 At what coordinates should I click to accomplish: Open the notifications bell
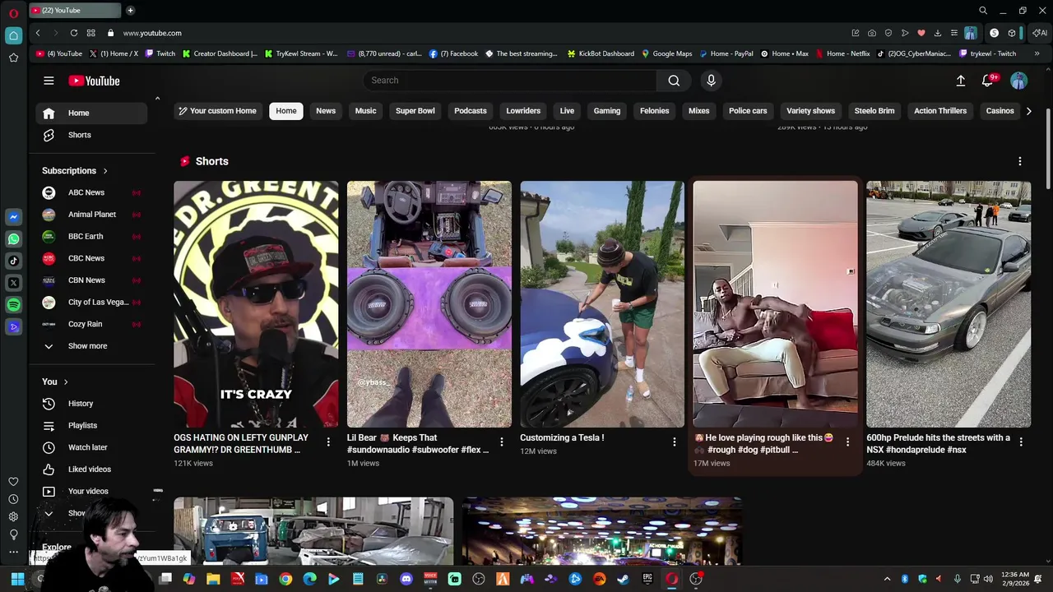coord(988,81)
